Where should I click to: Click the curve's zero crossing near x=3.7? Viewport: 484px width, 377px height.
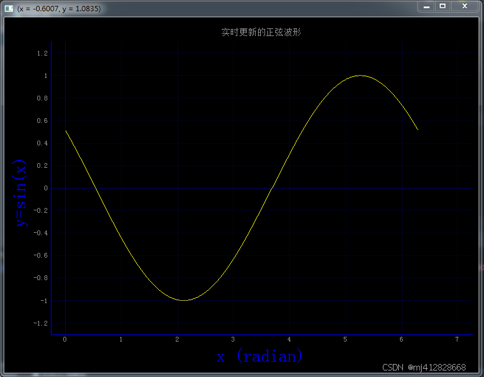click(272, 188)
